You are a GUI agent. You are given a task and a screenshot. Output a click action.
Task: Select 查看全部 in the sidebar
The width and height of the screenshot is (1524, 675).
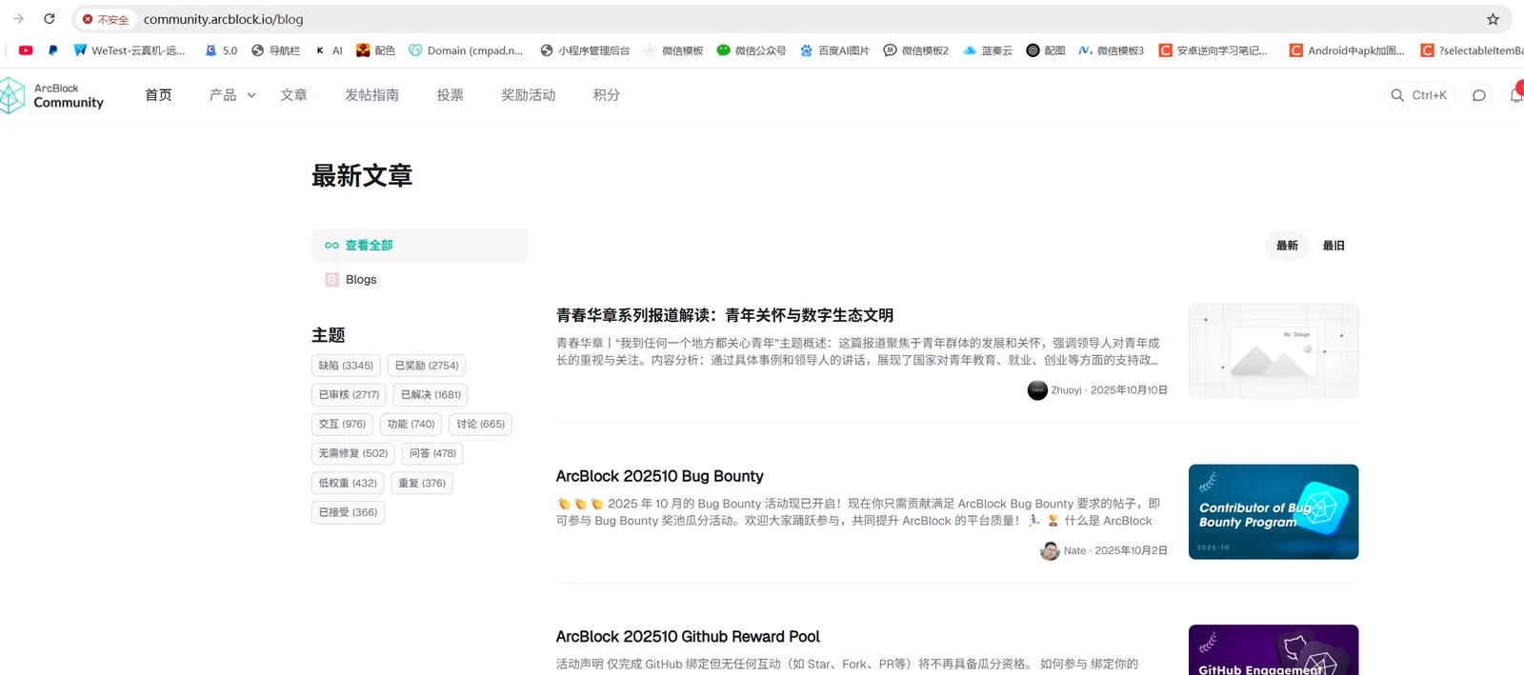[419, 246]
